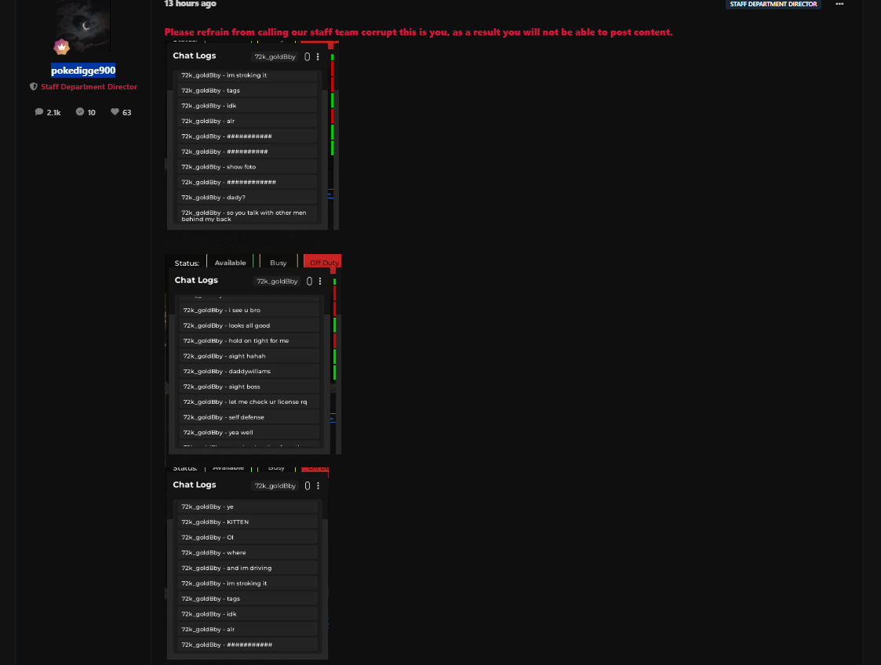Click the speech bubble posts count icon
This screenshot has width=881, height=665.
click(39, 112)
